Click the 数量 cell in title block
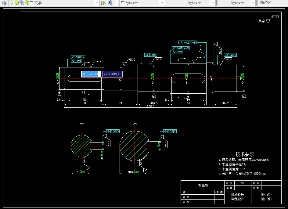Viewport: 288px width, 209px height. pos(229,188)
